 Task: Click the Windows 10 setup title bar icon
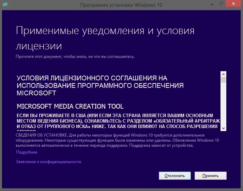(x=5, y=4)
